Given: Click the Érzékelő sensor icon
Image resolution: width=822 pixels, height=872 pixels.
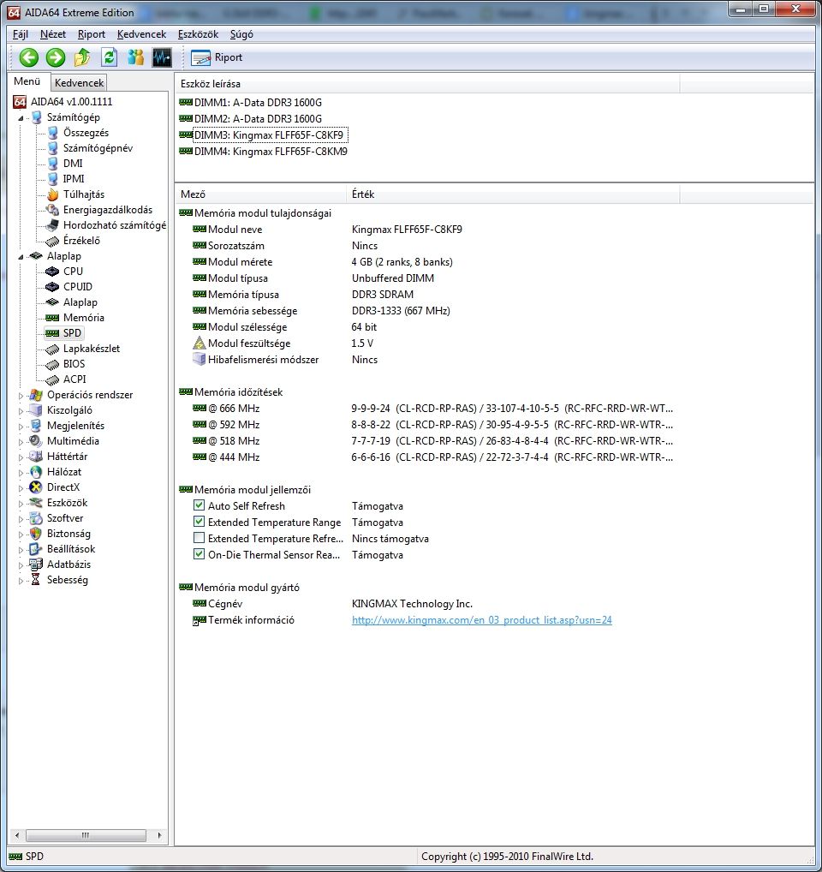Looking at the screenshot, I should pos(52,241).
